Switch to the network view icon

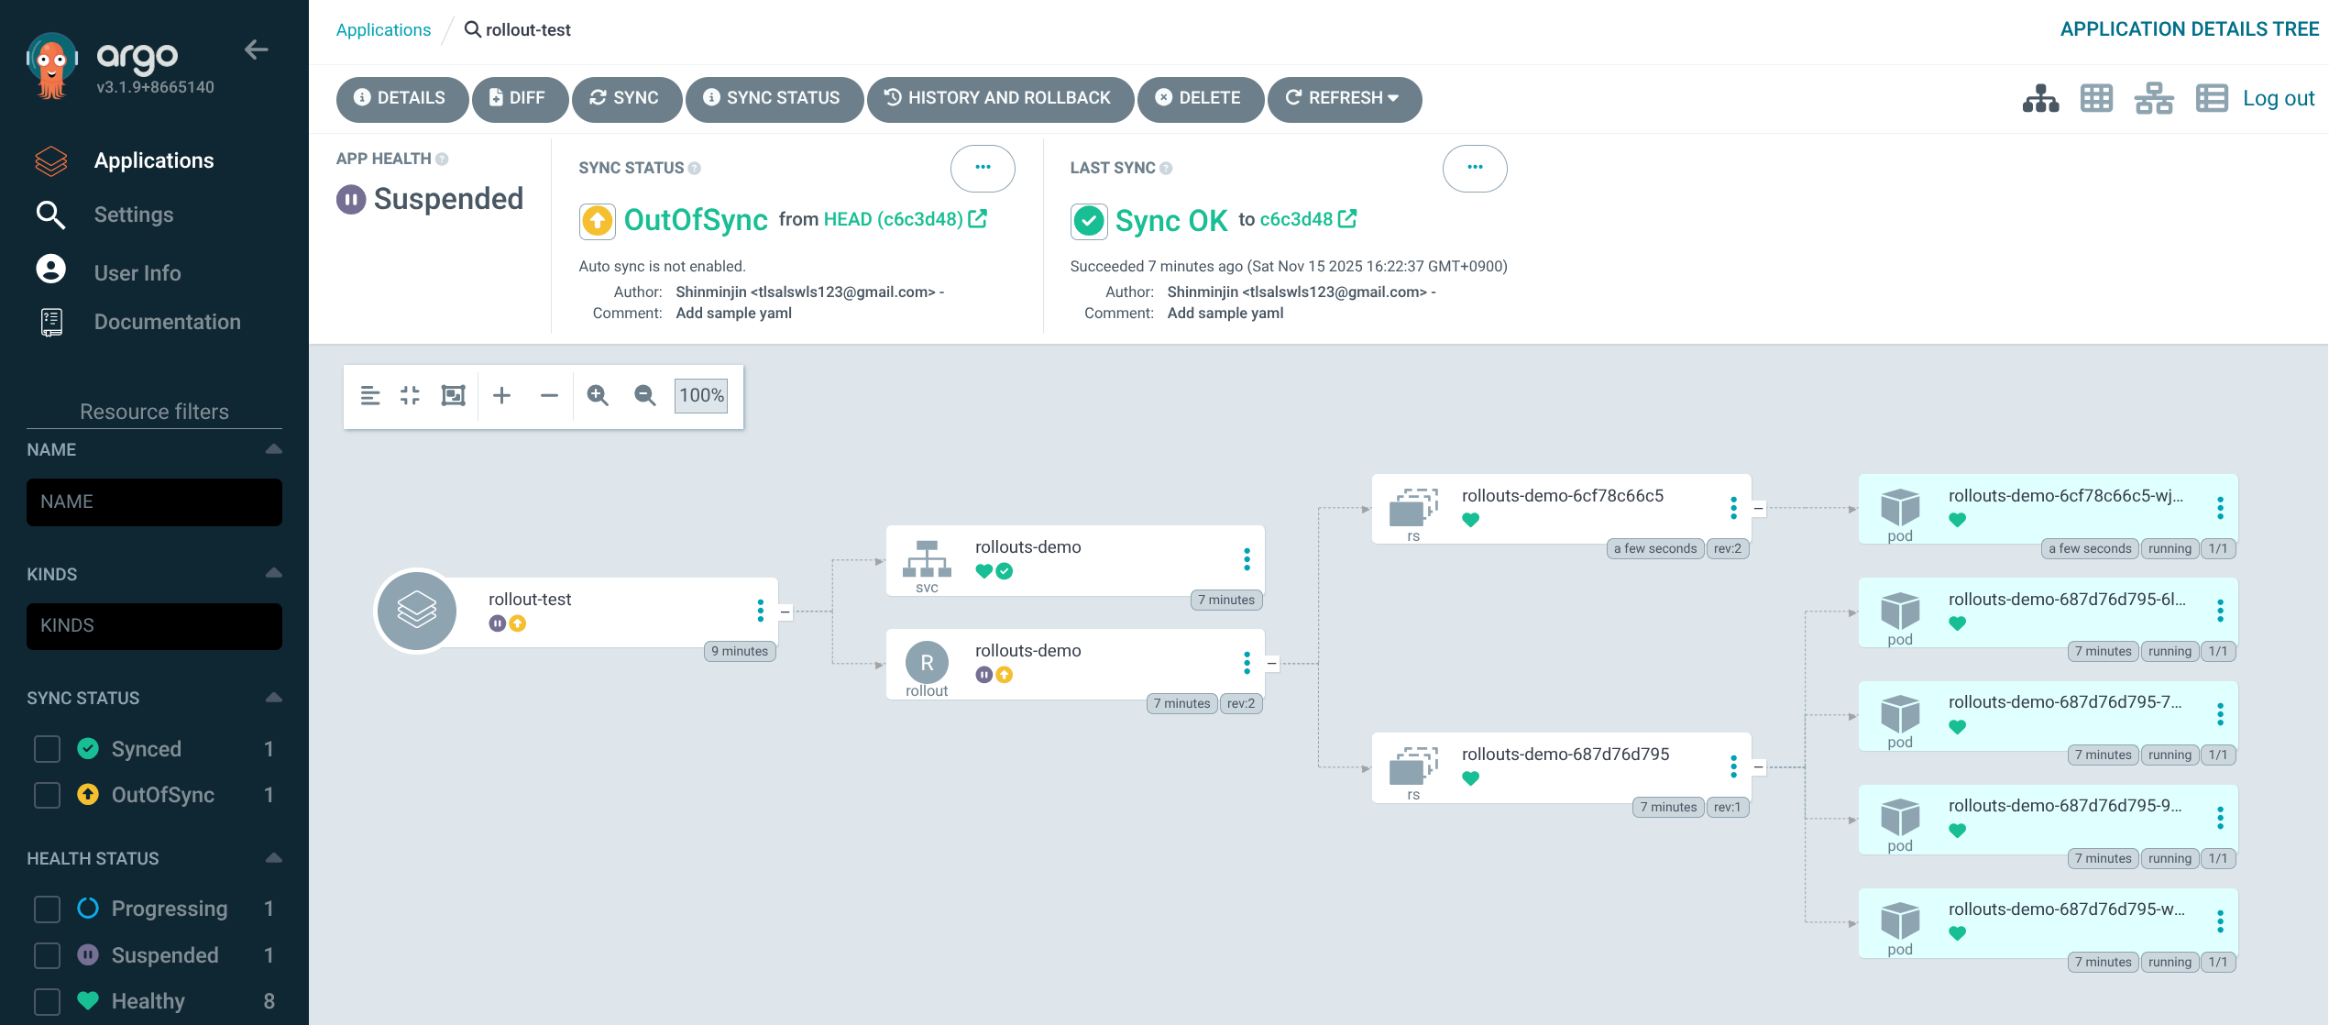click(x=2153, y=98)
